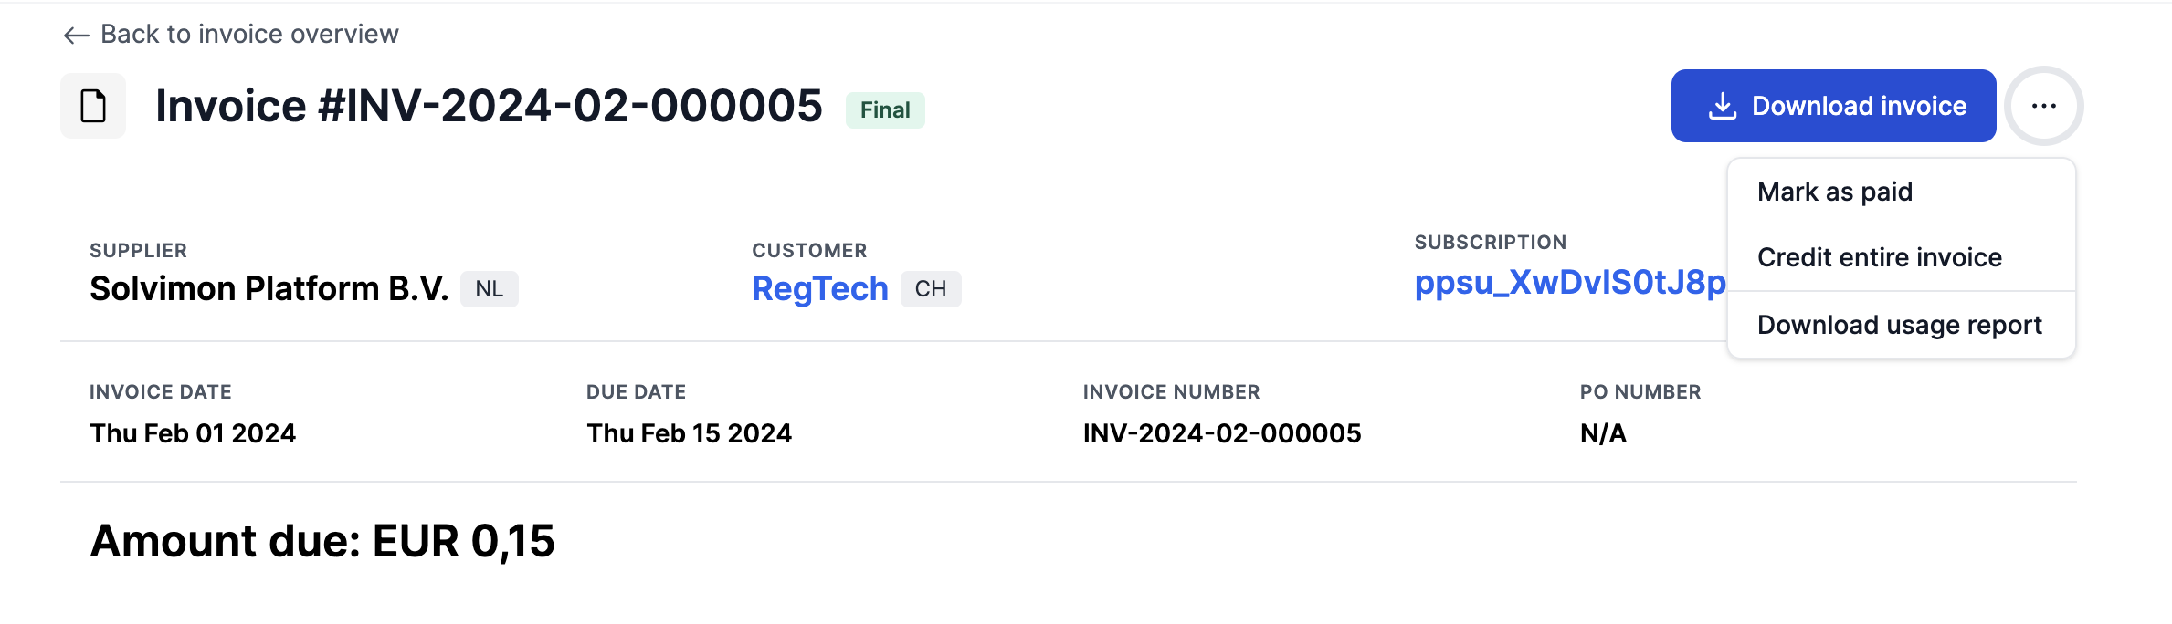The height and width of the screenshot is (624, 2172).
Task: Choose Credit entire invoice
Action: [x=1879, y=257]
